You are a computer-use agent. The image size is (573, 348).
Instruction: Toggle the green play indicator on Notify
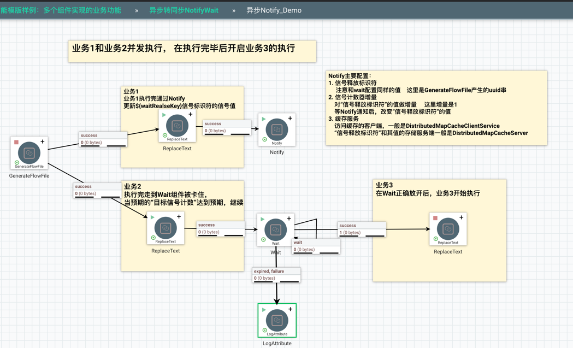[x=264, y=119]
